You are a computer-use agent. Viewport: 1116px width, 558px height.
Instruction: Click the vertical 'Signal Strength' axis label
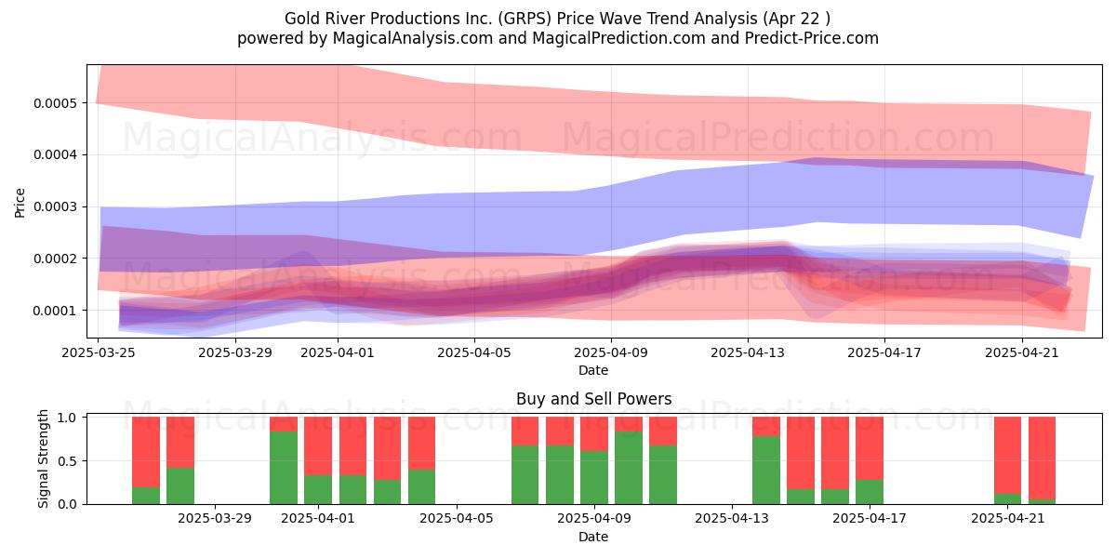(44, 460)
